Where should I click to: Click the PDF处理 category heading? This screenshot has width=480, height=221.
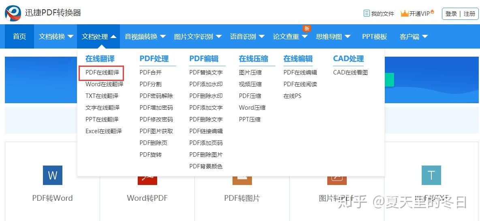(154, 58)
